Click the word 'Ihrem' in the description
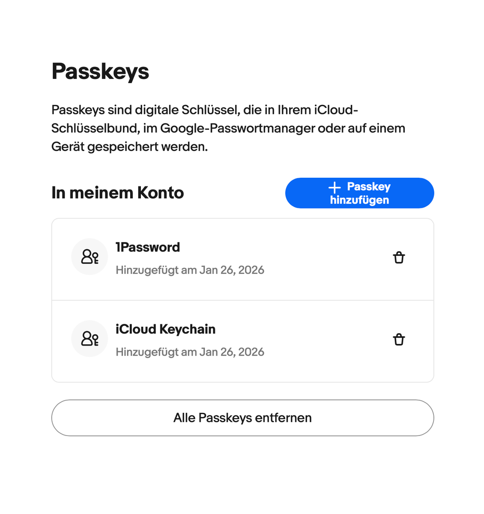Viewport: 484px width, 514px height. 295,110
